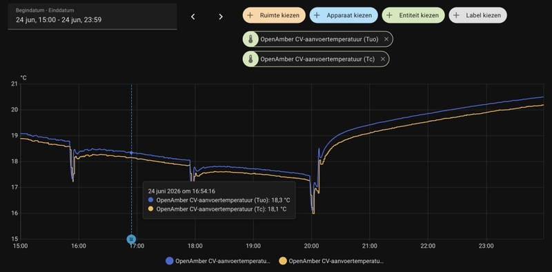552x272 pixels.
Task: Click the 20 y-axis label
Action: 14,110
